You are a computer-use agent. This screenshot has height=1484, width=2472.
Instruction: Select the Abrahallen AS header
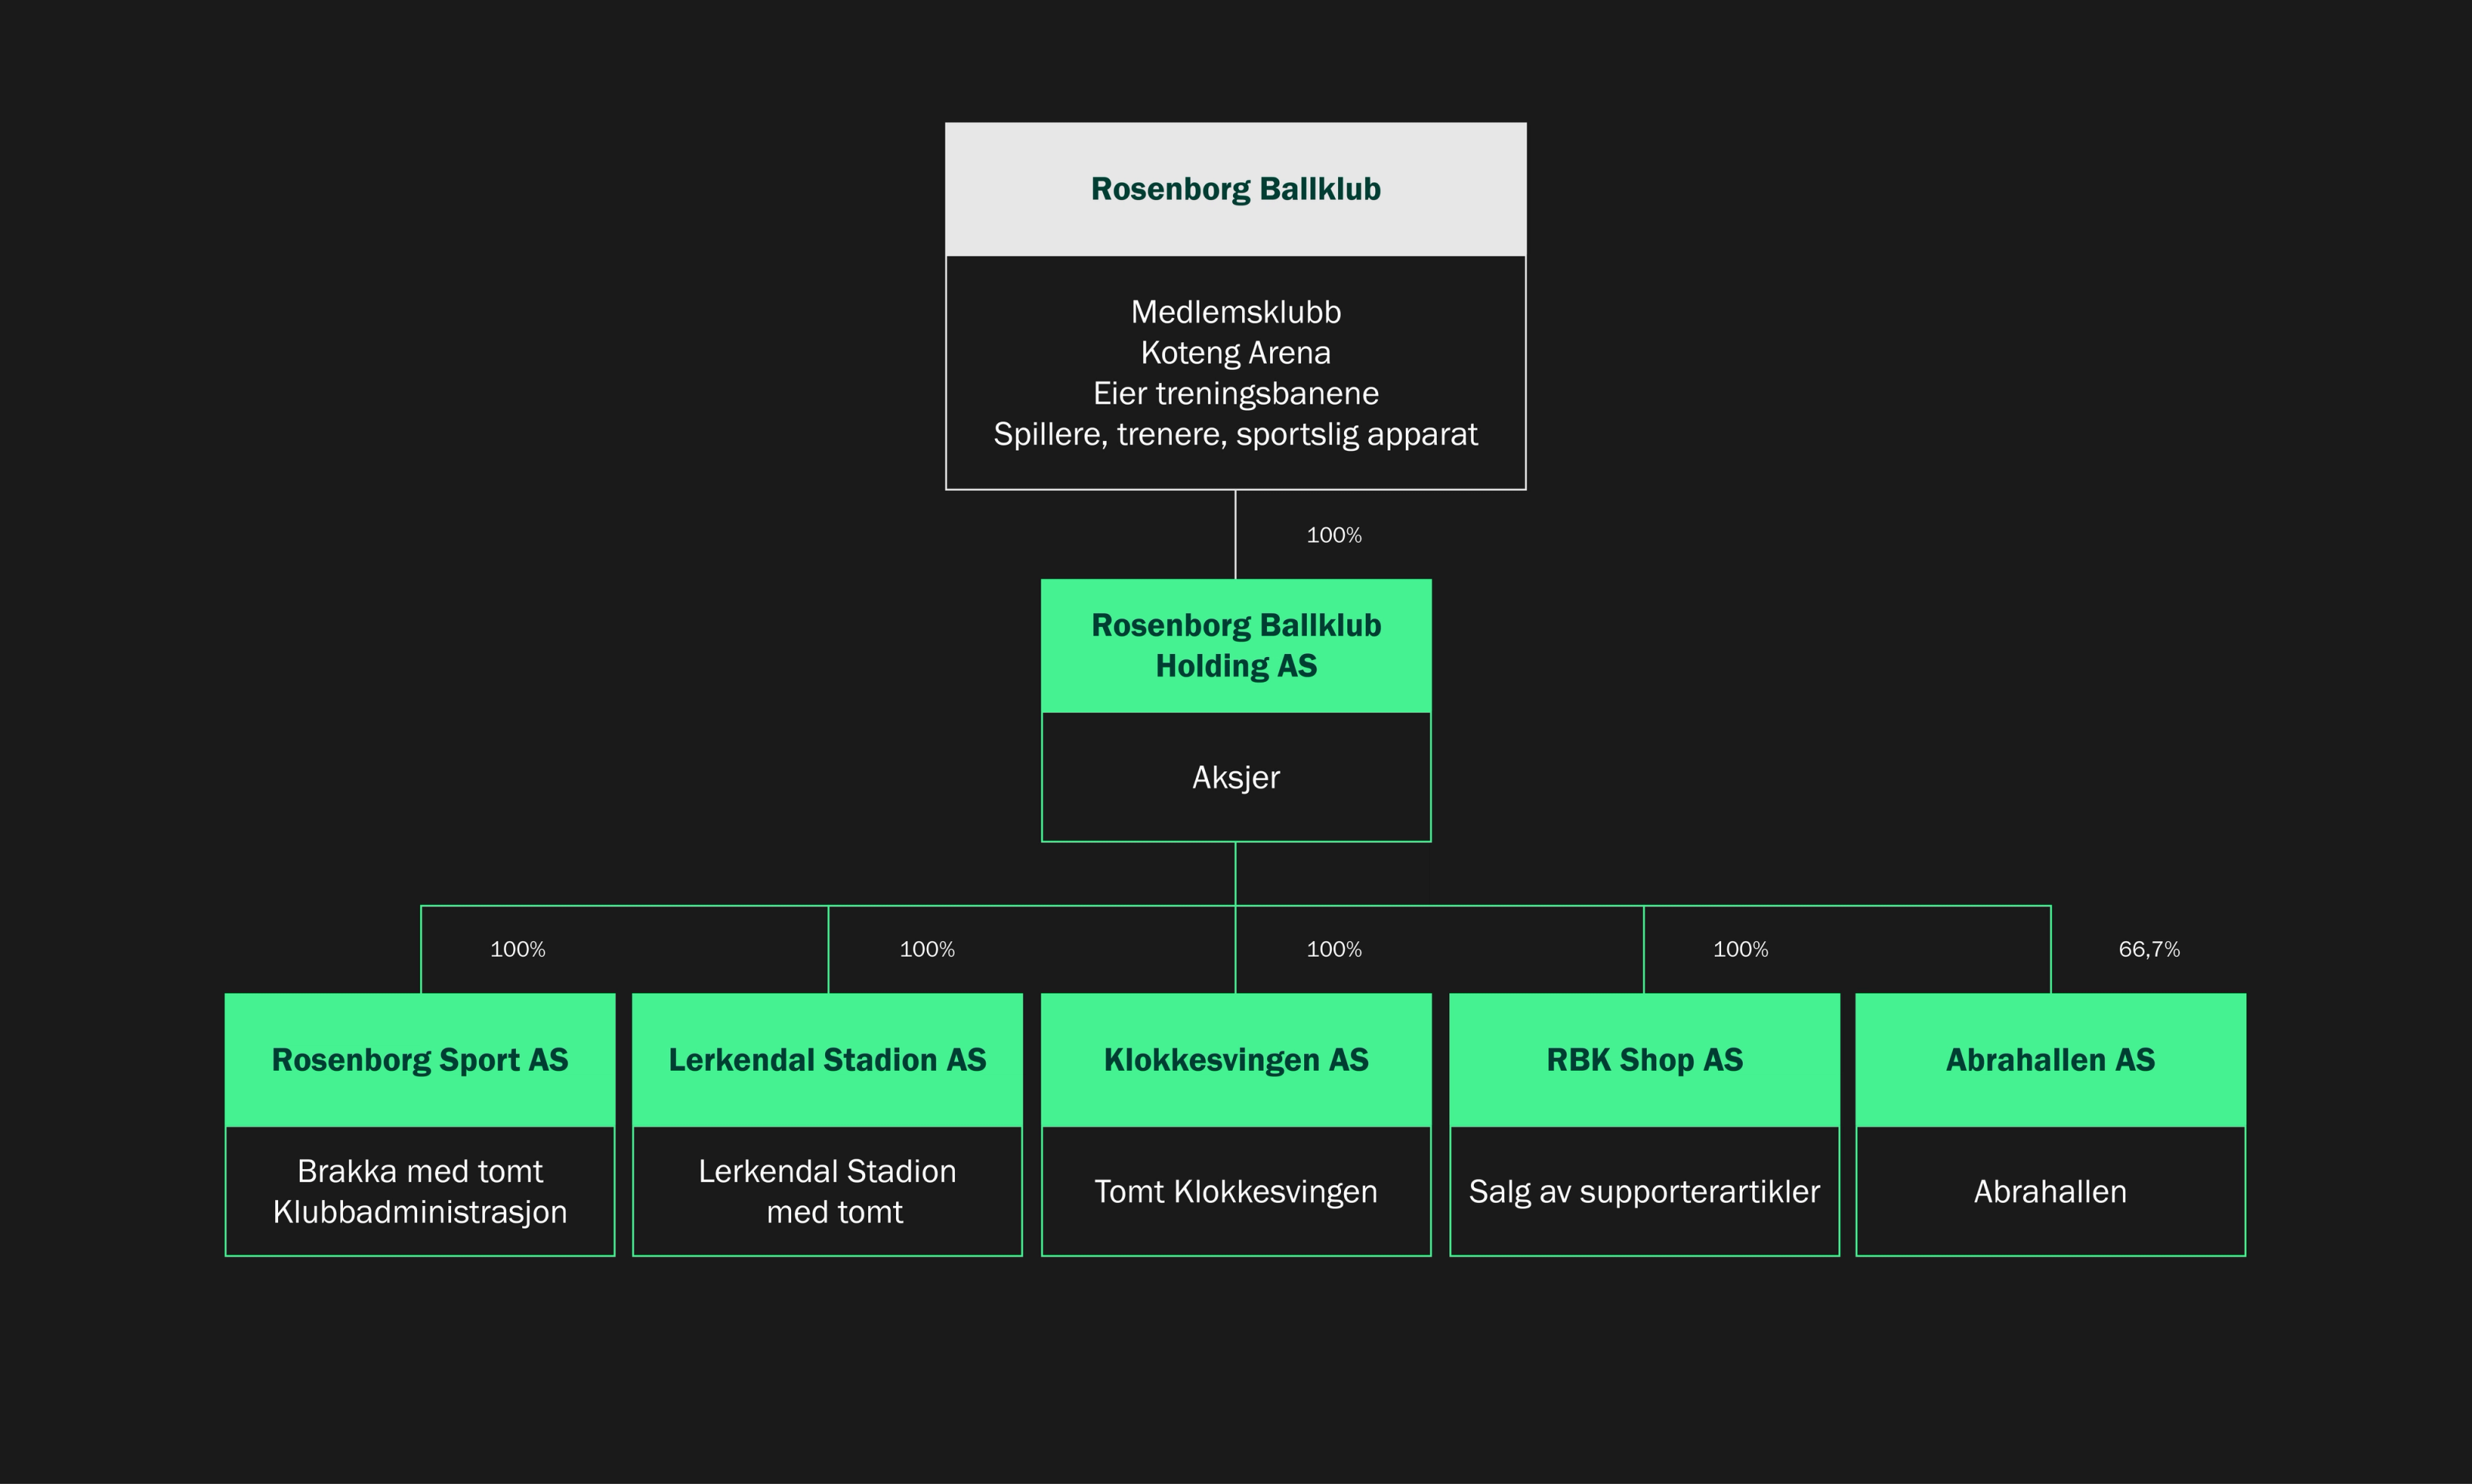[x=2050, y=1059]
